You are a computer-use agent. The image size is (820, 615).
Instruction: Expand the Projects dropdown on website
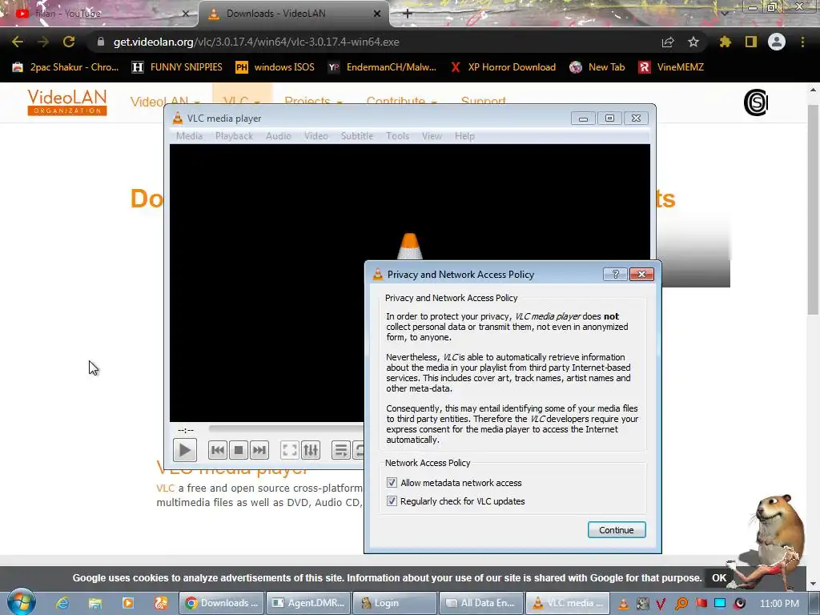click(313, 101)
